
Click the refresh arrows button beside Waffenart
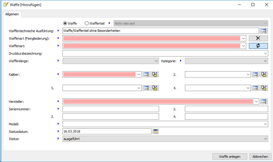coord(258,46)
